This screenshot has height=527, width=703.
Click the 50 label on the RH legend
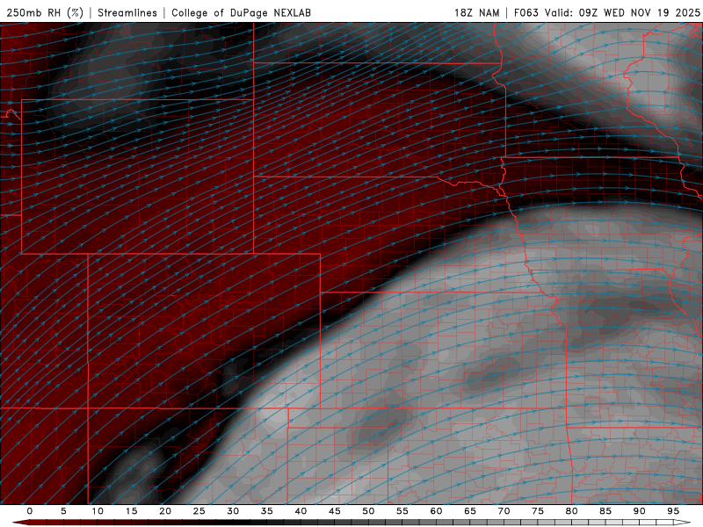click(x=368, y=511)
